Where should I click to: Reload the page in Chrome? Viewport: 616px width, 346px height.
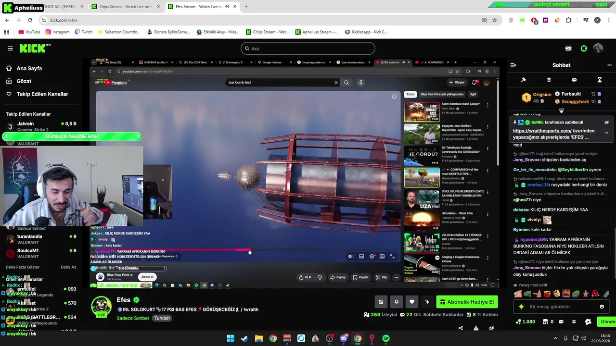(x=30, y=20)
